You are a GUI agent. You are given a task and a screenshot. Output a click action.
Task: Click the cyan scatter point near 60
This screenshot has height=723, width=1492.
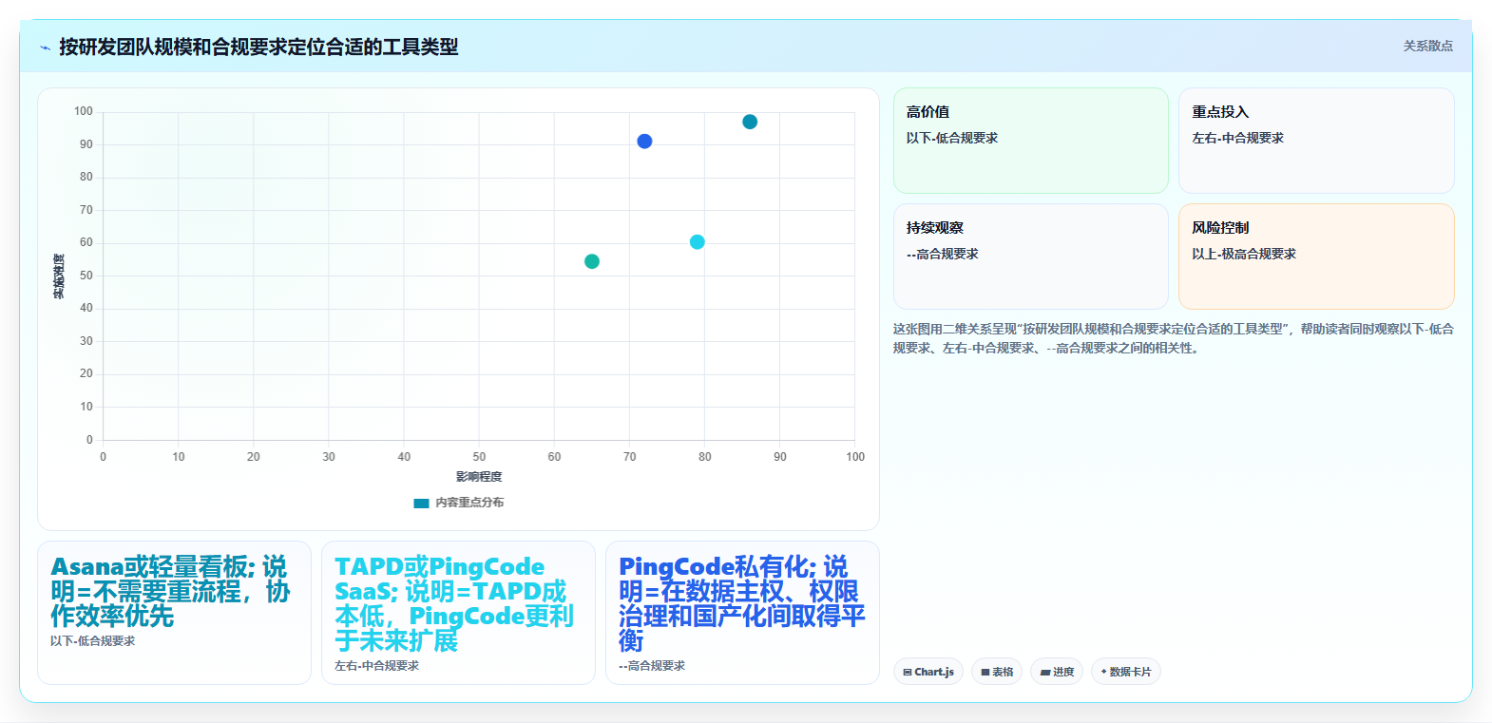click(x=697, y=242)
